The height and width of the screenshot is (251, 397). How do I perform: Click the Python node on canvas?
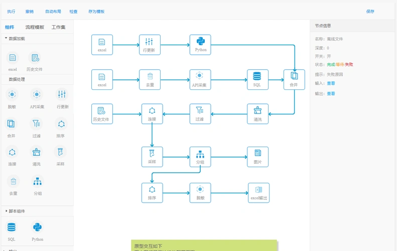pyautogui.click(x=200, y=45)
